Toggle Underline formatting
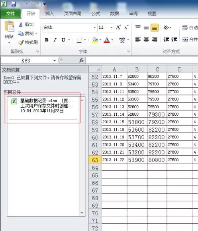The height and width of the screenshot is (231, 198). coord(63,40)
